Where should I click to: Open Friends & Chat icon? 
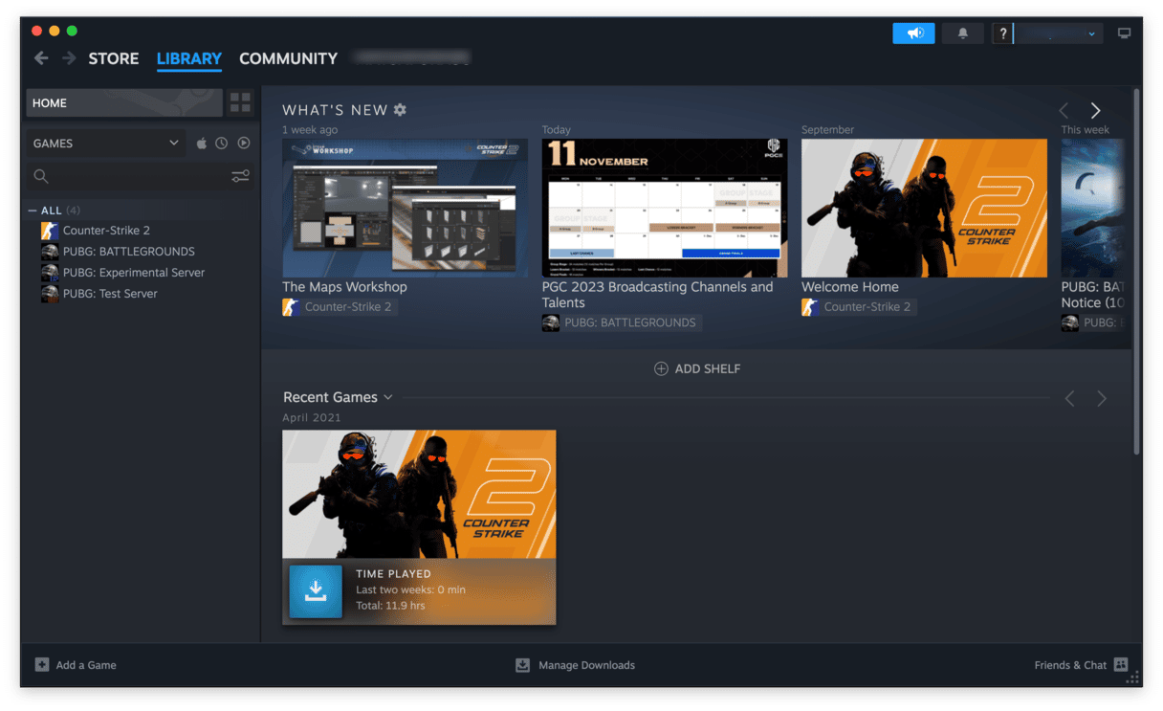1121,665
